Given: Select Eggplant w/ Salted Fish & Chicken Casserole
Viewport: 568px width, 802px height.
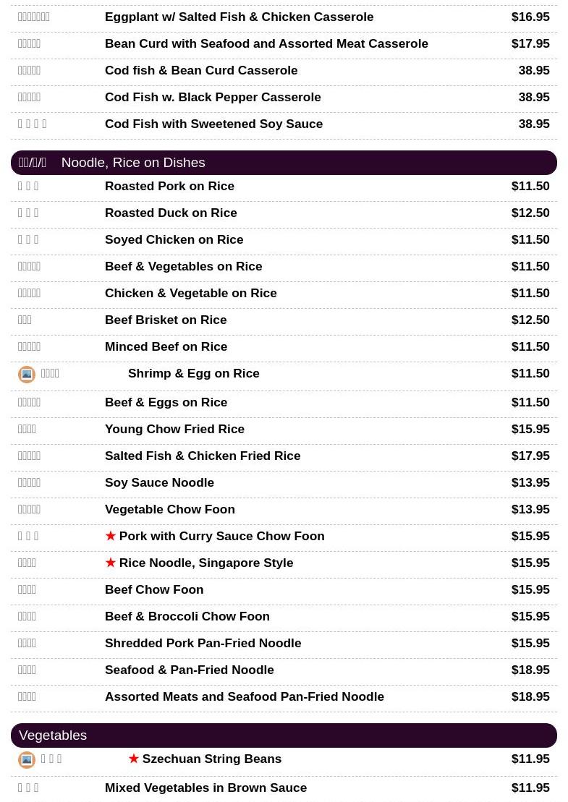Looking at the screenshot, I should 284,17.
